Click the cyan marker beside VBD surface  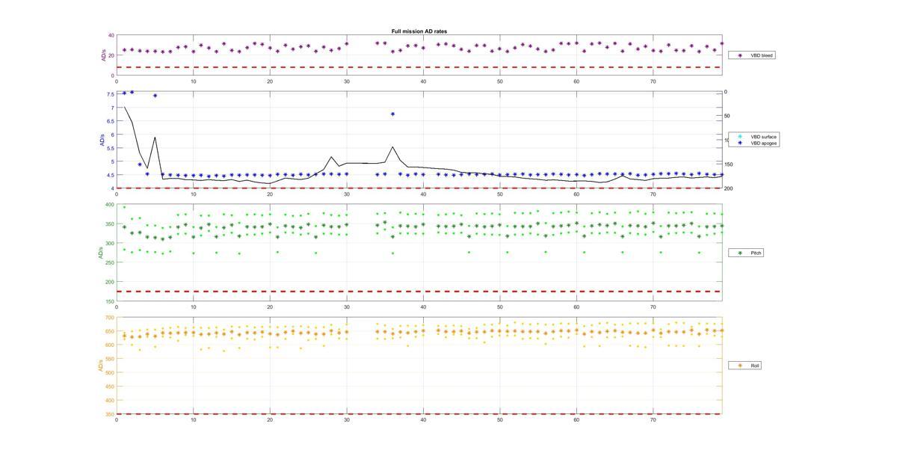[740, 137]
